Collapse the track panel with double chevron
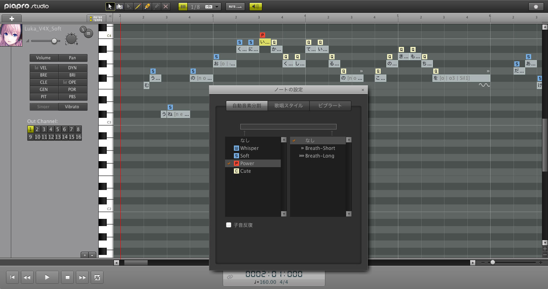 (x=110, y=16)
